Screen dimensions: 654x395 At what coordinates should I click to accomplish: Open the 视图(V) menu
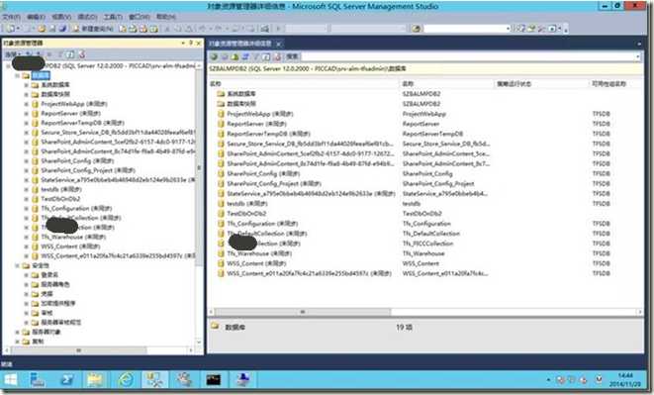[61, 17]
